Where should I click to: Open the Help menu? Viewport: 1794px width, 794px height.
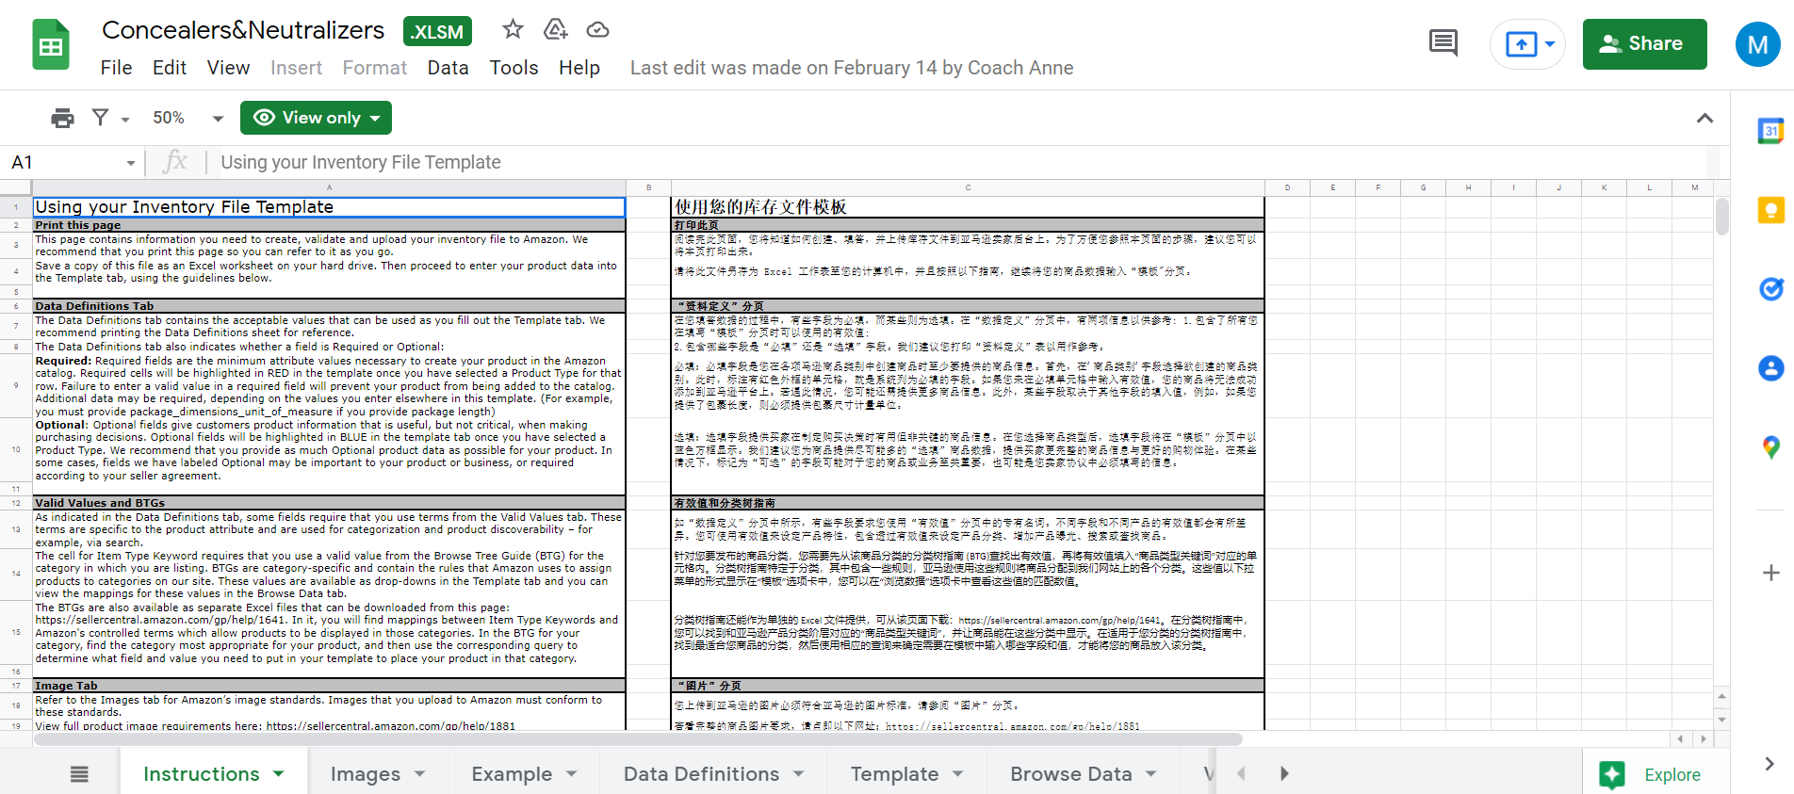coord(579,68)
